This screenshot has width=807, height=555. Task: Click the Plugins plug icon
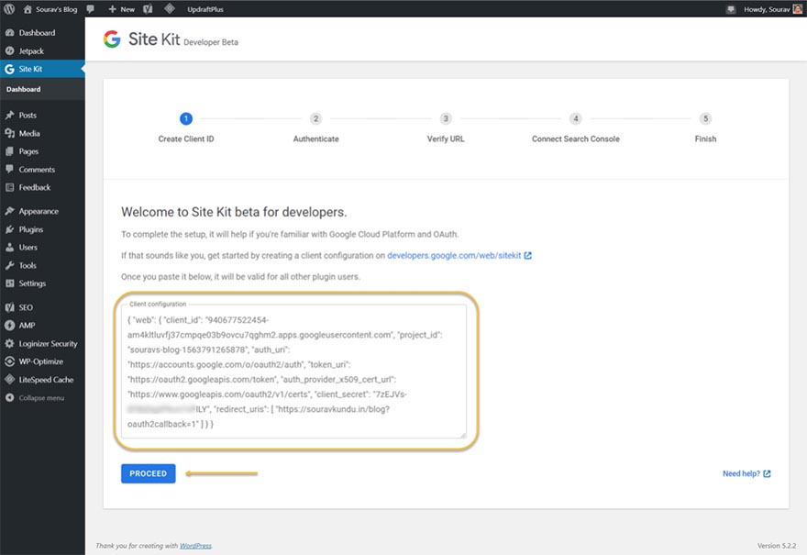pyautogui.click(x=9, y=229)
